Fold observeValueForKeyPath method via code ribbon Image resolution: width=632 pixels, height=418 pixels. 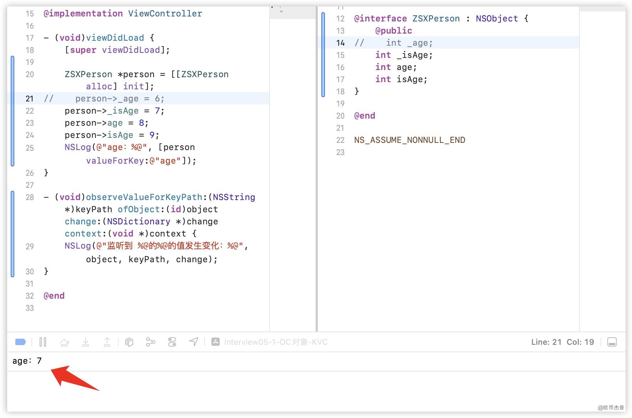point(12,234)
